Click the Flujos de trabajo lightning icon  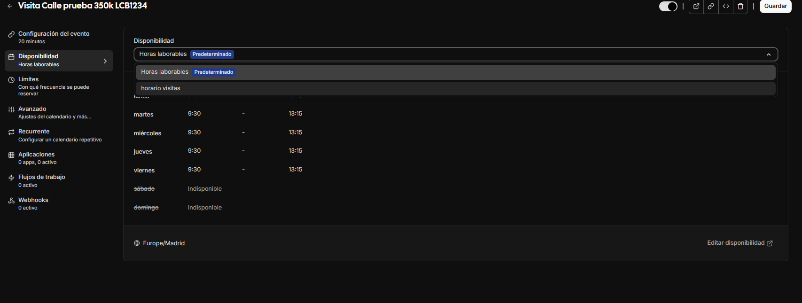click(x=11, y=178)
